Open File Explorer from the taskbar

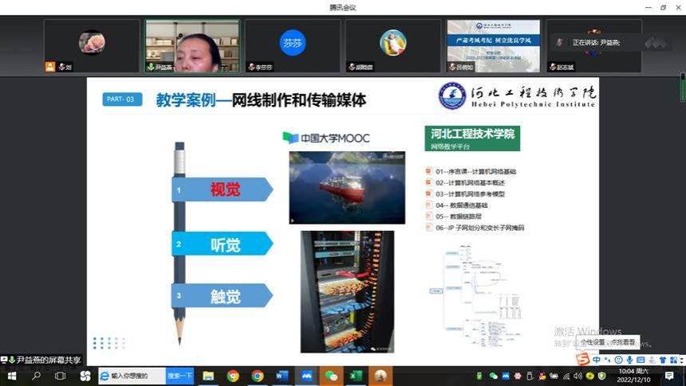208,376
